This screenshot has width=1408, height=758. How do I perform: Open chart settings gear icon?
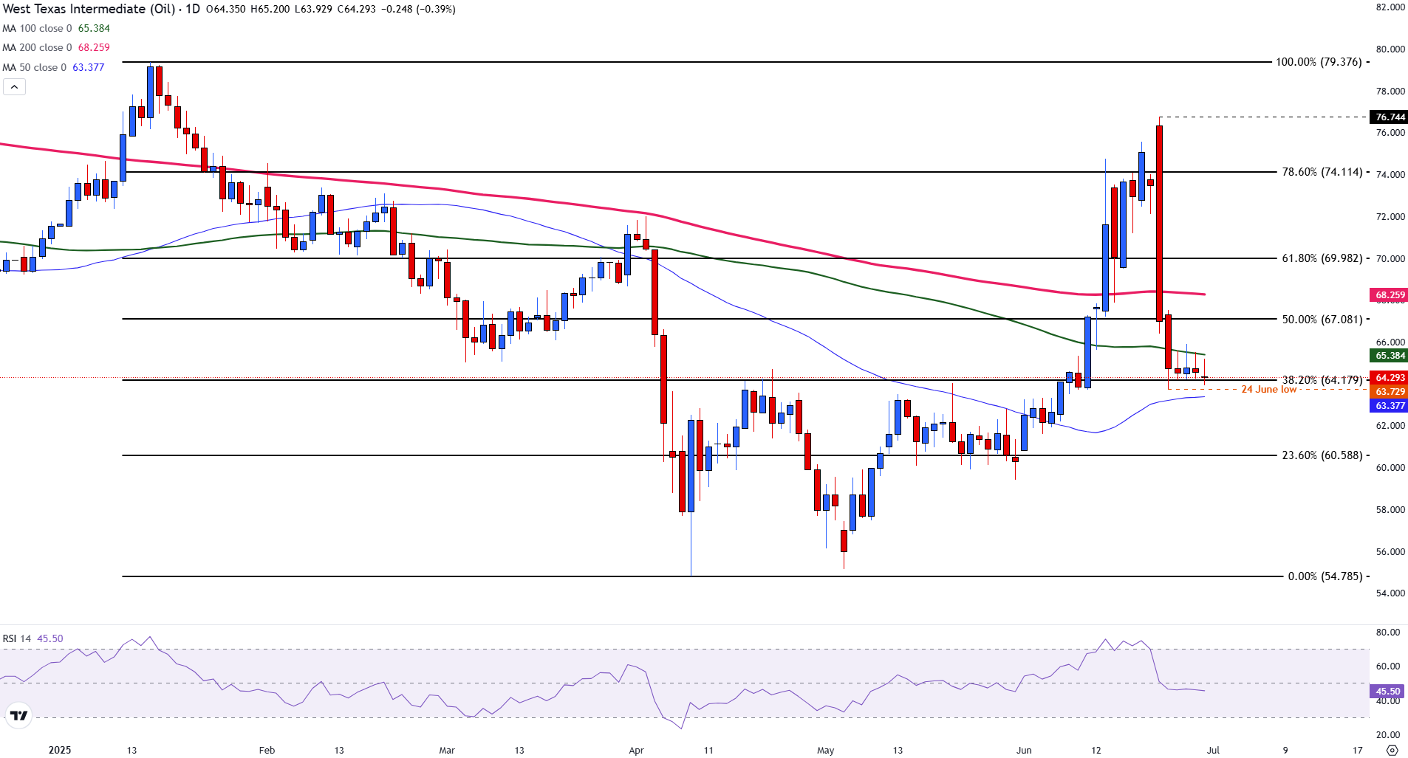pyautogui.click(x=1392, y=750)
